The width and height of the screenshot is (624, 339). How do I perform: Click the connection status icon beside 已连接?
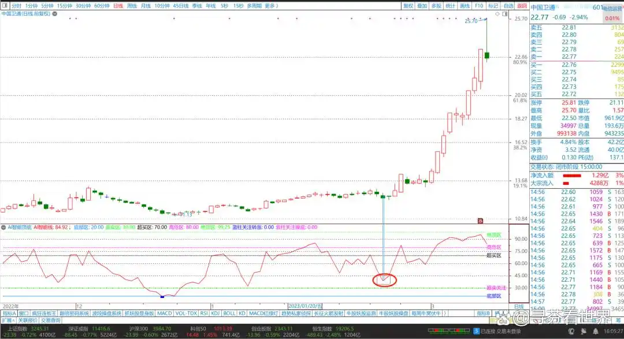click(477, 331)
